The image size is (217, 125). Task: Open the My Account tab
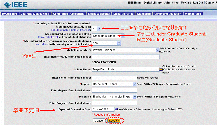(9, 14)
